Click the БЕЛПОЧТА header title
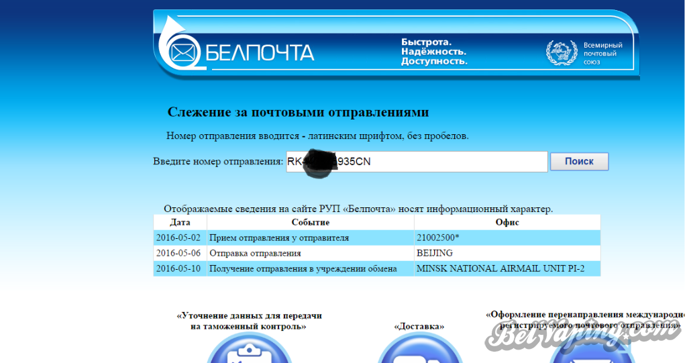Image resolution: width=687 pixels, height=363 pixels. 260,53
